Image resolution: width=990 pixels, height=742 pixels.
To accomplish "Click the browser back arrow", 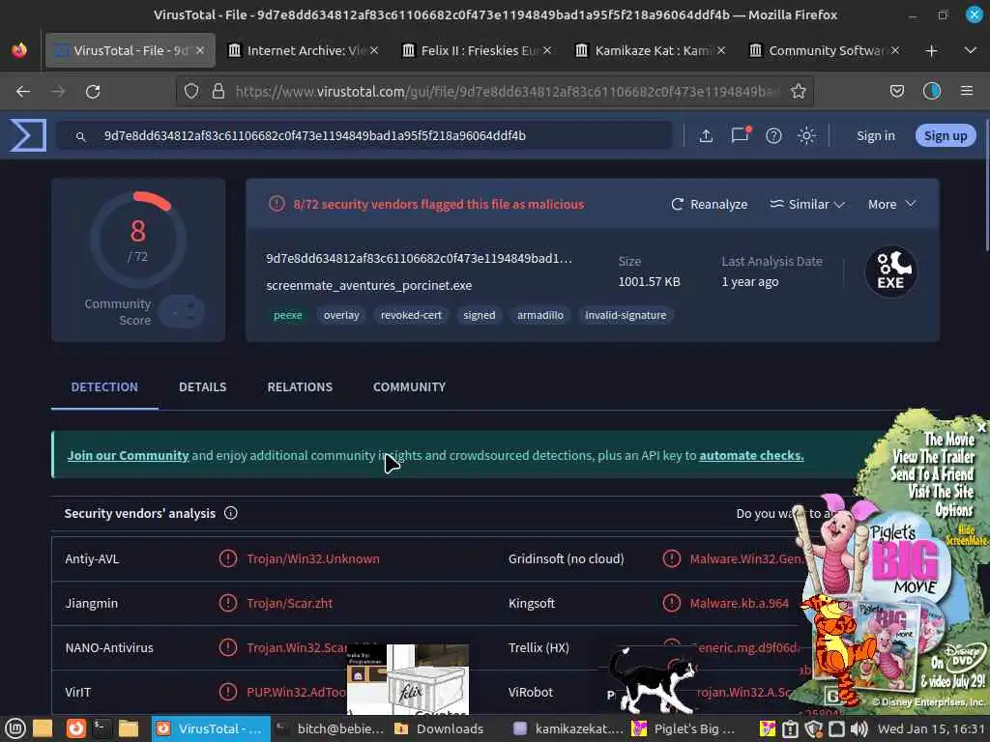I will point(23,92).
